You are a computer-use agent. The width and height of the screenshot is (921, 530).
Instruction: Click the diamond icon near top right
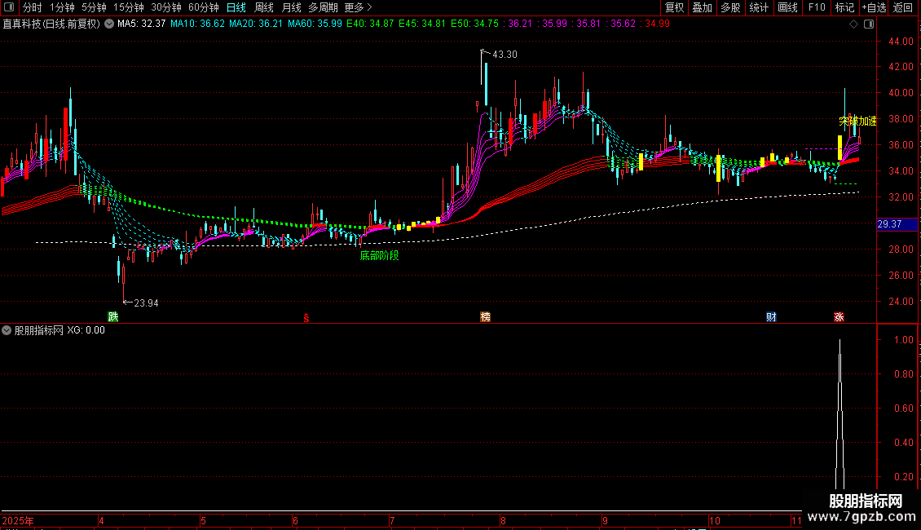click(x=853, y=24)
